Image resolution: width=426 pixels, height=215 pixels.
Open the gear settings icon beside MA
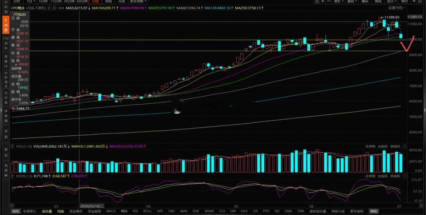click(x=55, y=8)
